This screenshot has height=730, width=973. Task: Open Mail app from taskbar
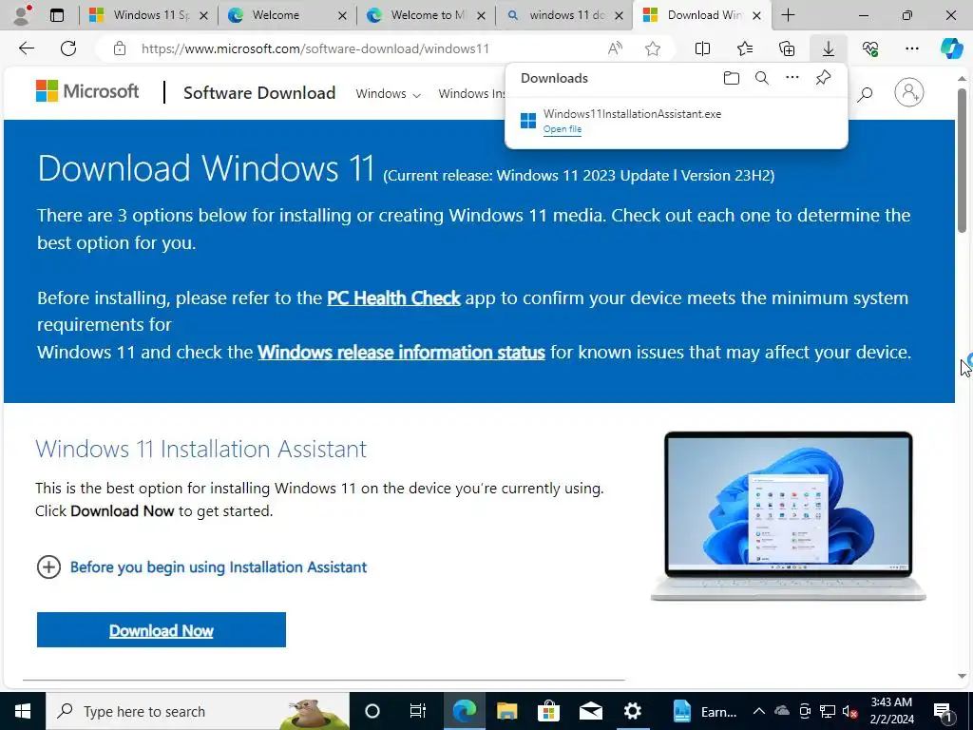tap(591, 711)
